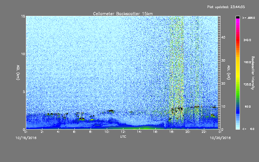Click the '0:' tick above the 10/20/2016 date
The image size is (259, 162).
point(220,132)
